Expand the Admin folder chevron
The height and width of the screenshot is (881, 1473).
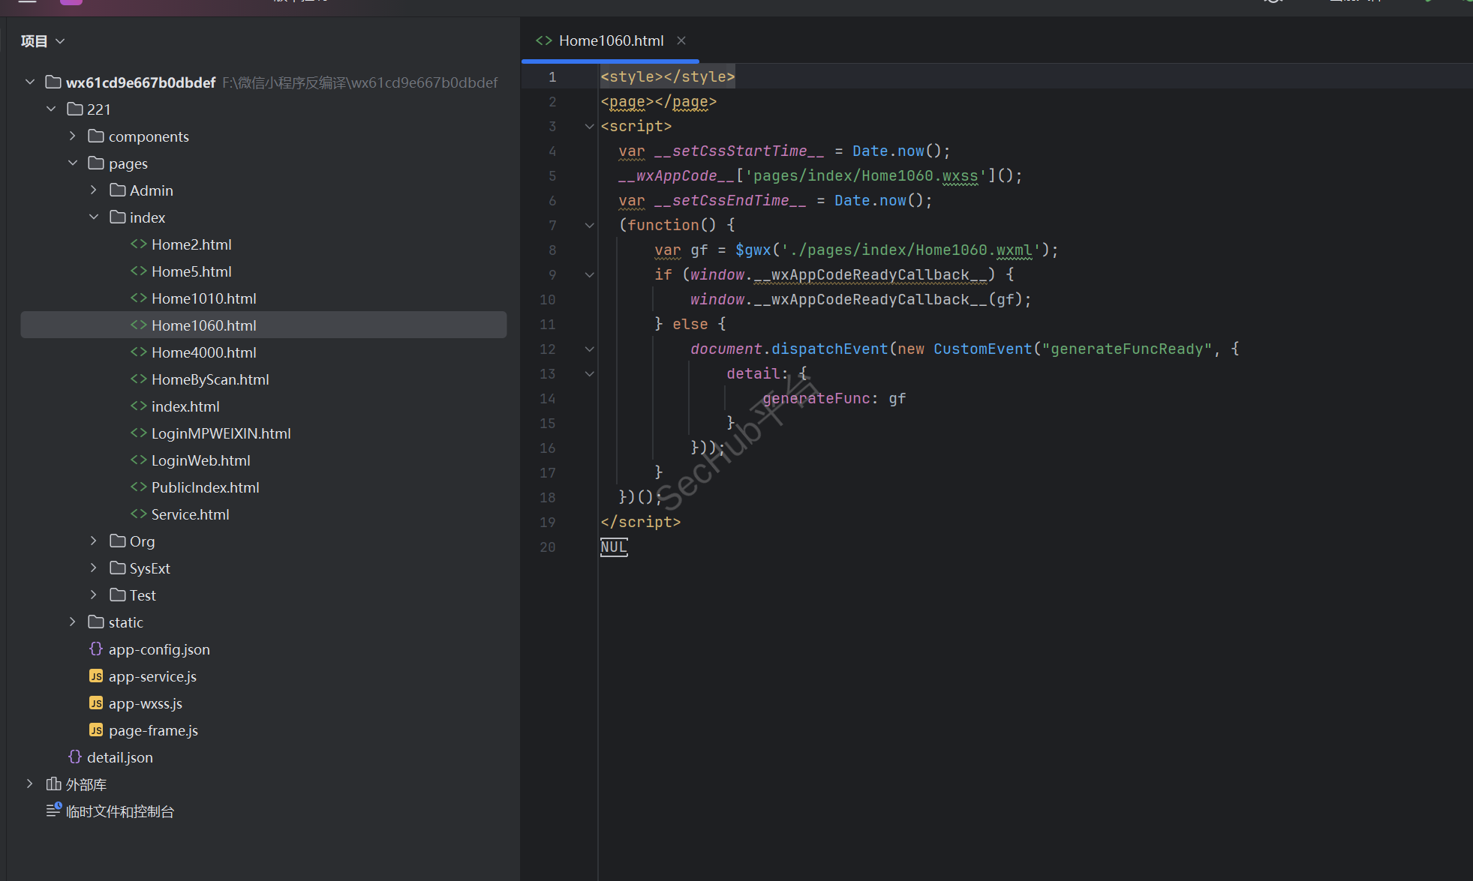click(x=93, y=190)
